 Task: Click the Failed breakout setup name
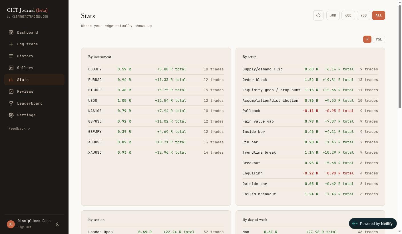click(259, 194)
